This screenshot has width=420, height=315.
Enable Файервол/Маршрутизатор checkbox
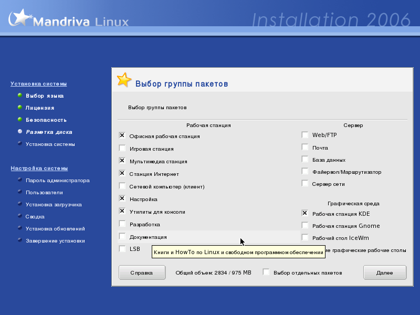click(305, 171)
